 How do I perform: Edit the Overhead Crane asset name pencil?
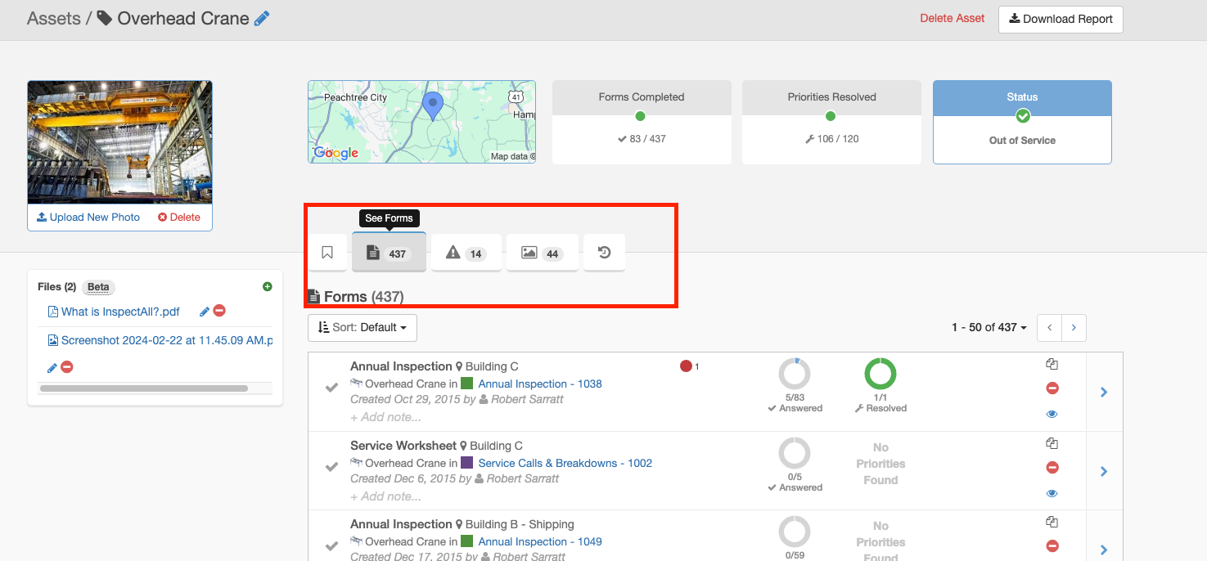point(262,19)
